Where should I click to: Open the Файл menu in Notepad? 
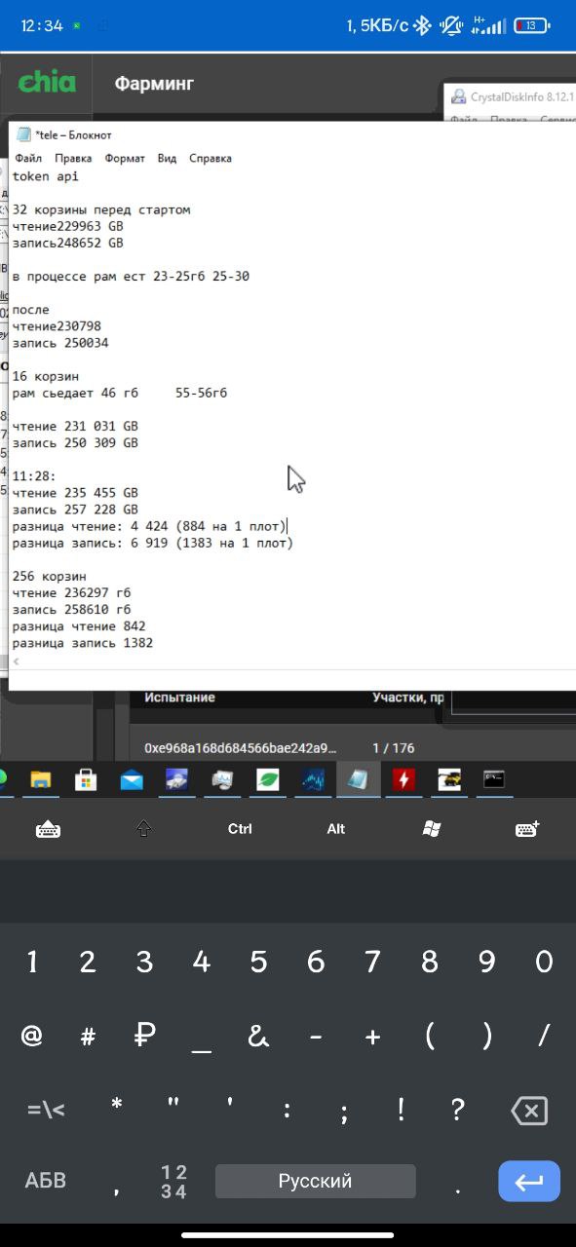[28, 158]
